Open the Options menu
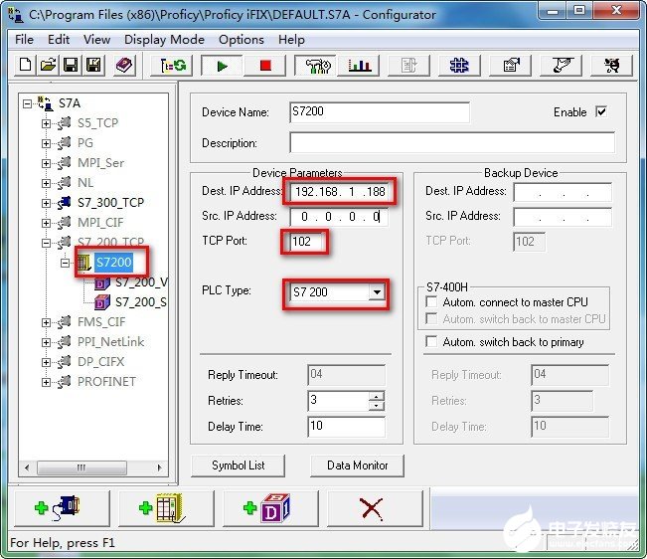Screen dimensions: 647x559 click(x=242, y=40)
